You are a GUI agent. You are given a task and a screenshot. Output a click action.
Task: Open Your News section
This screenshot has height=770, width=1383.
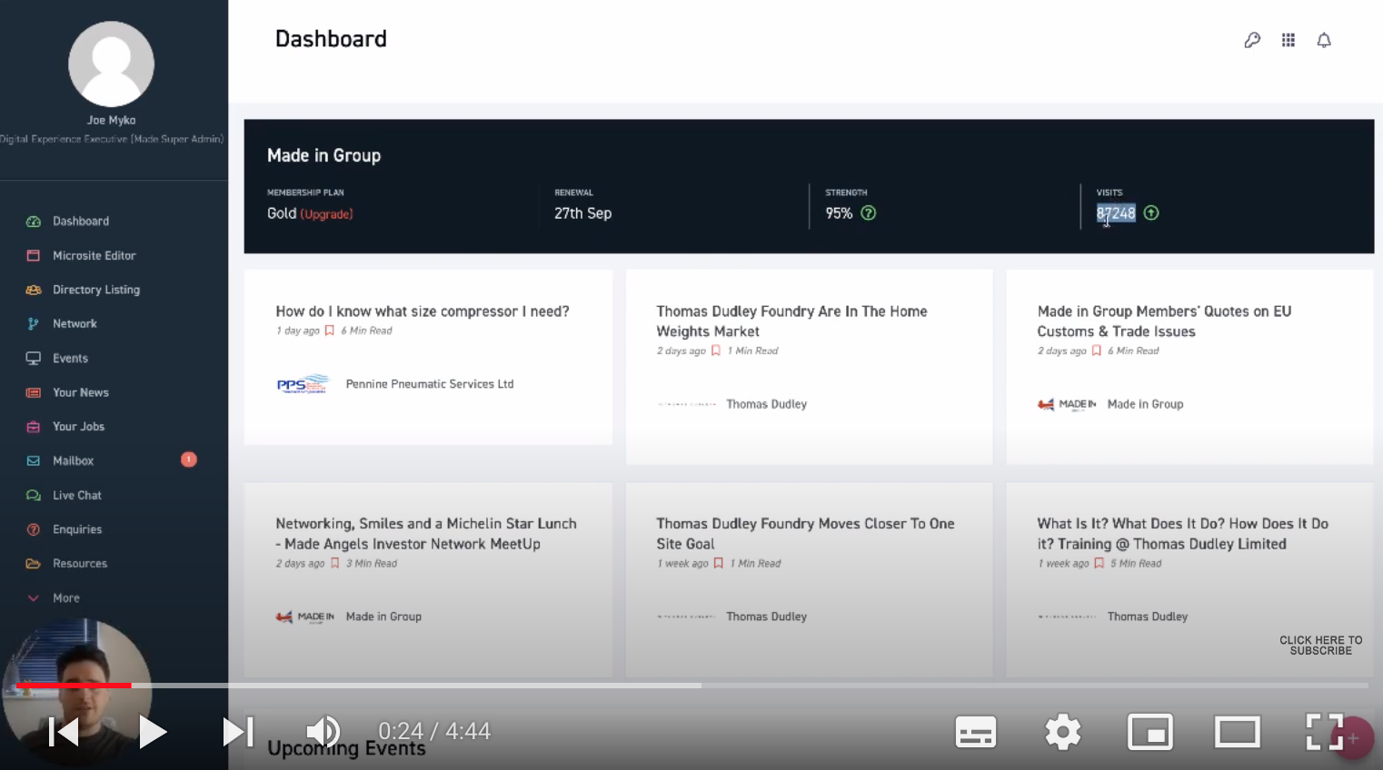81,392
